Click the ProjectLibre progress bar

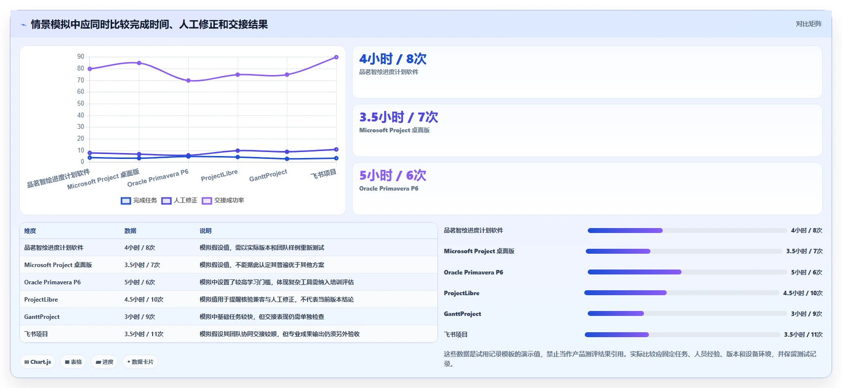point(682,293)
